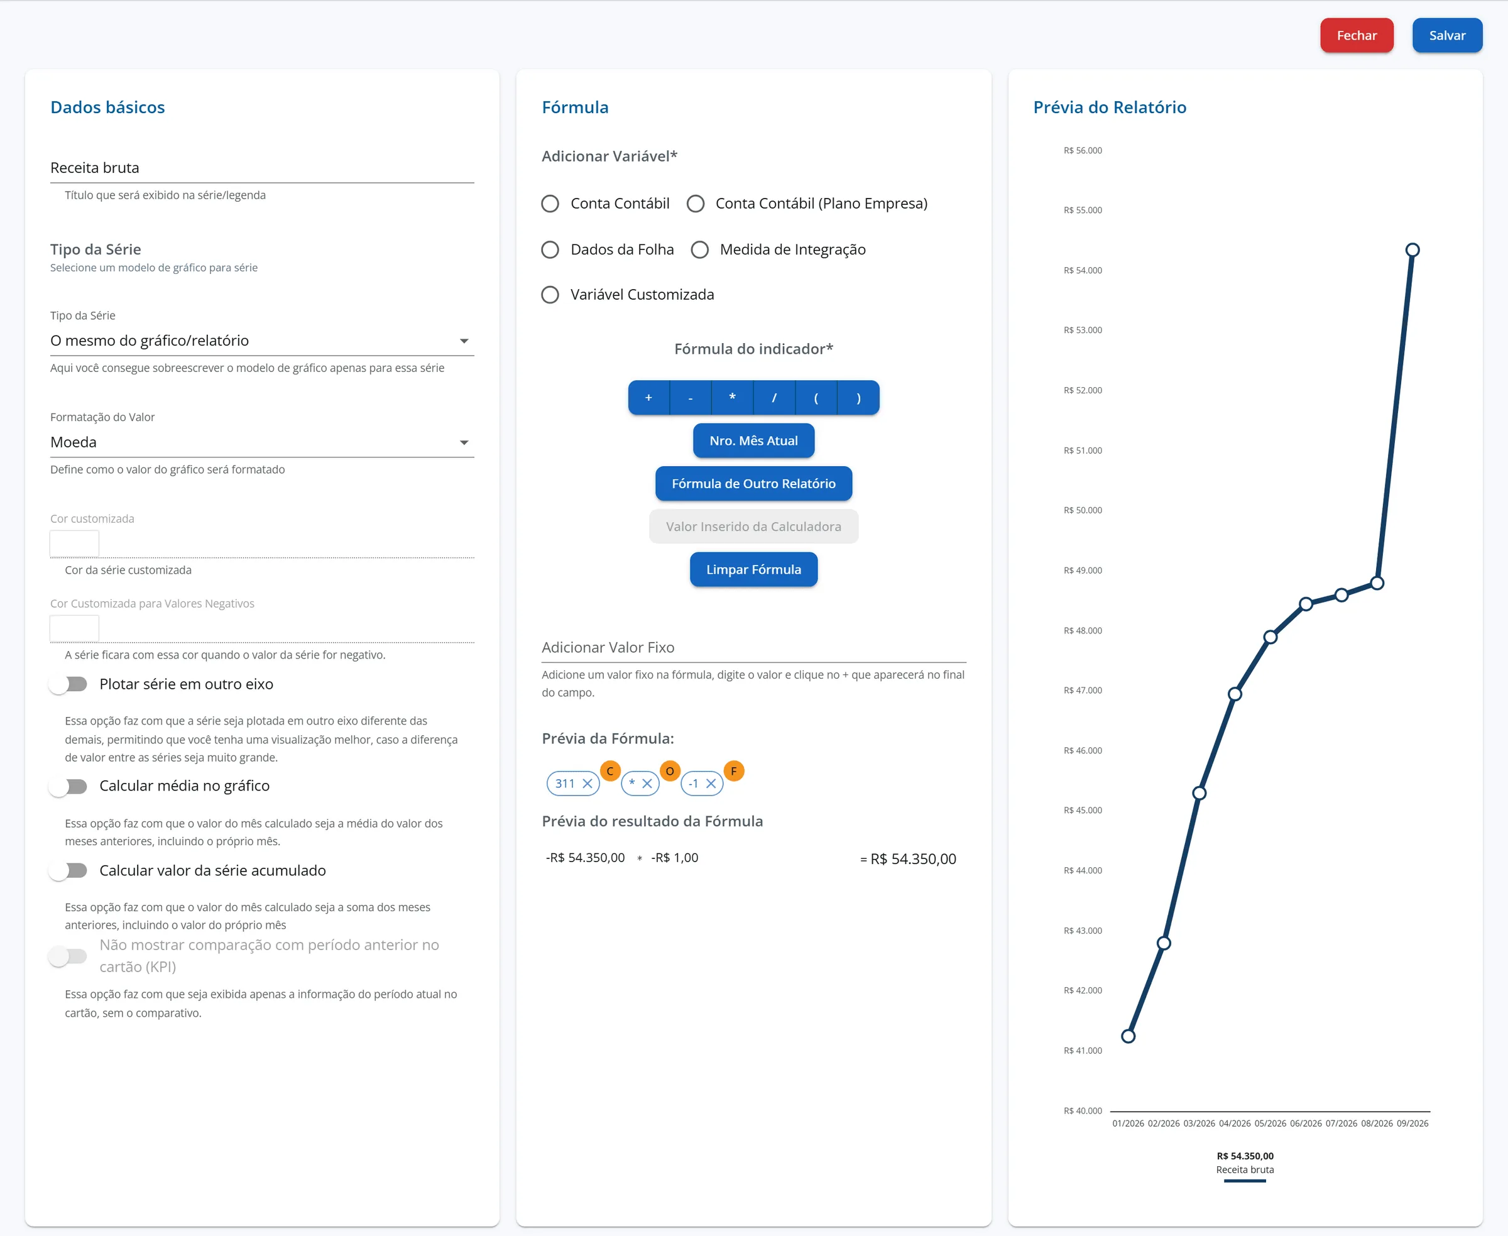1508x1236 pixels.
Task: Add Nro. Mês Atual to formula
Action: [x=753, y=440]
